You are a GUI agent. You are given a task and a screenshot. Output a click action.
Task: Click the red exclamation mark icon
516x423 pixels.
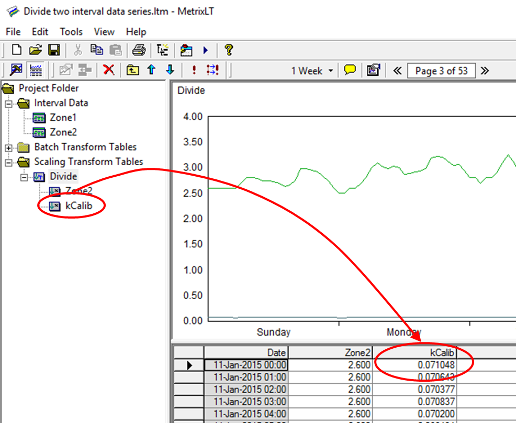tap(194, 70)
